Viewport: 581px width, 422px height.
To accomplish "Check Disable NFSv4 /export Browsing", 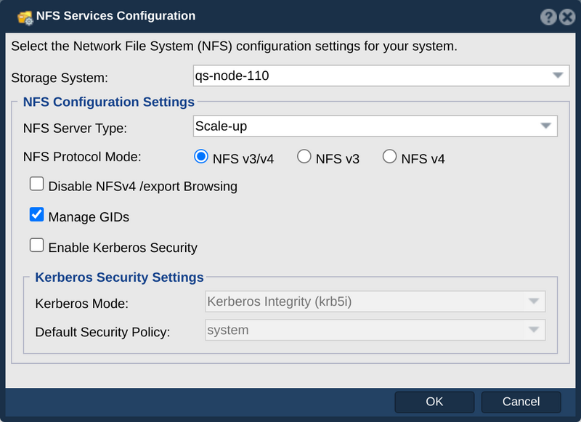I will click(x=37, y=184).
